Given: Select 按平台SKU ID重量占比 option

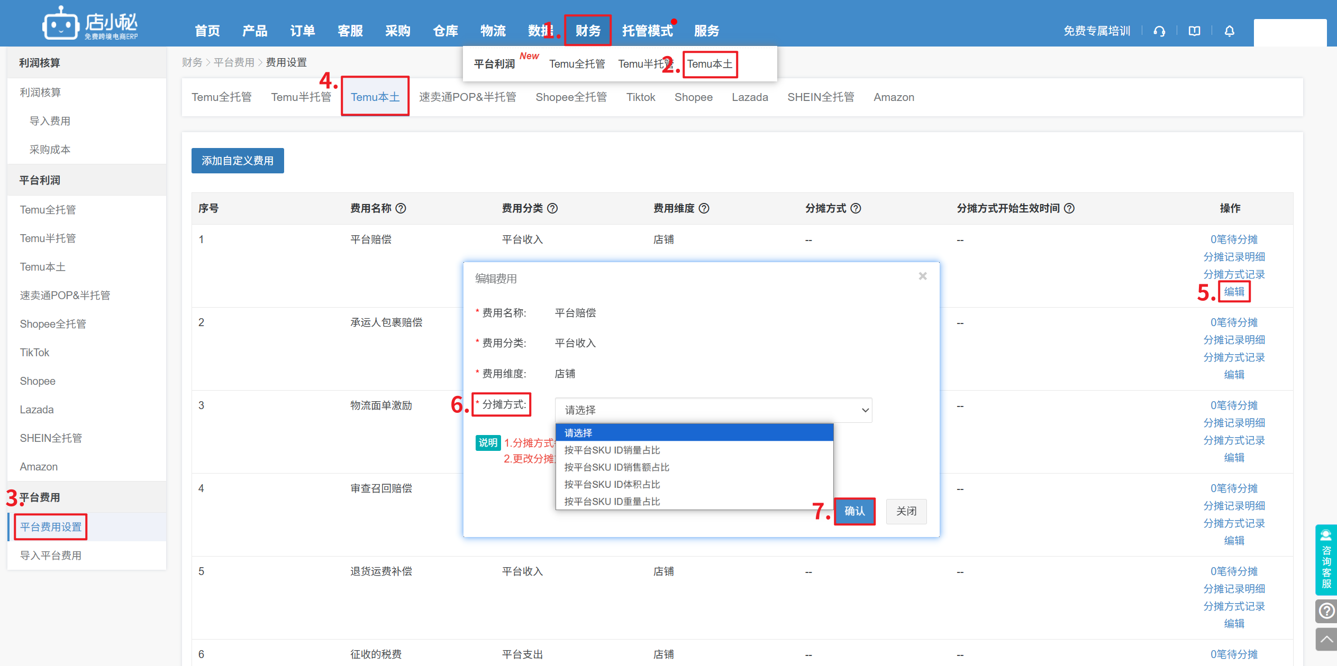Looking at the screenshot, I should (611, 501).
